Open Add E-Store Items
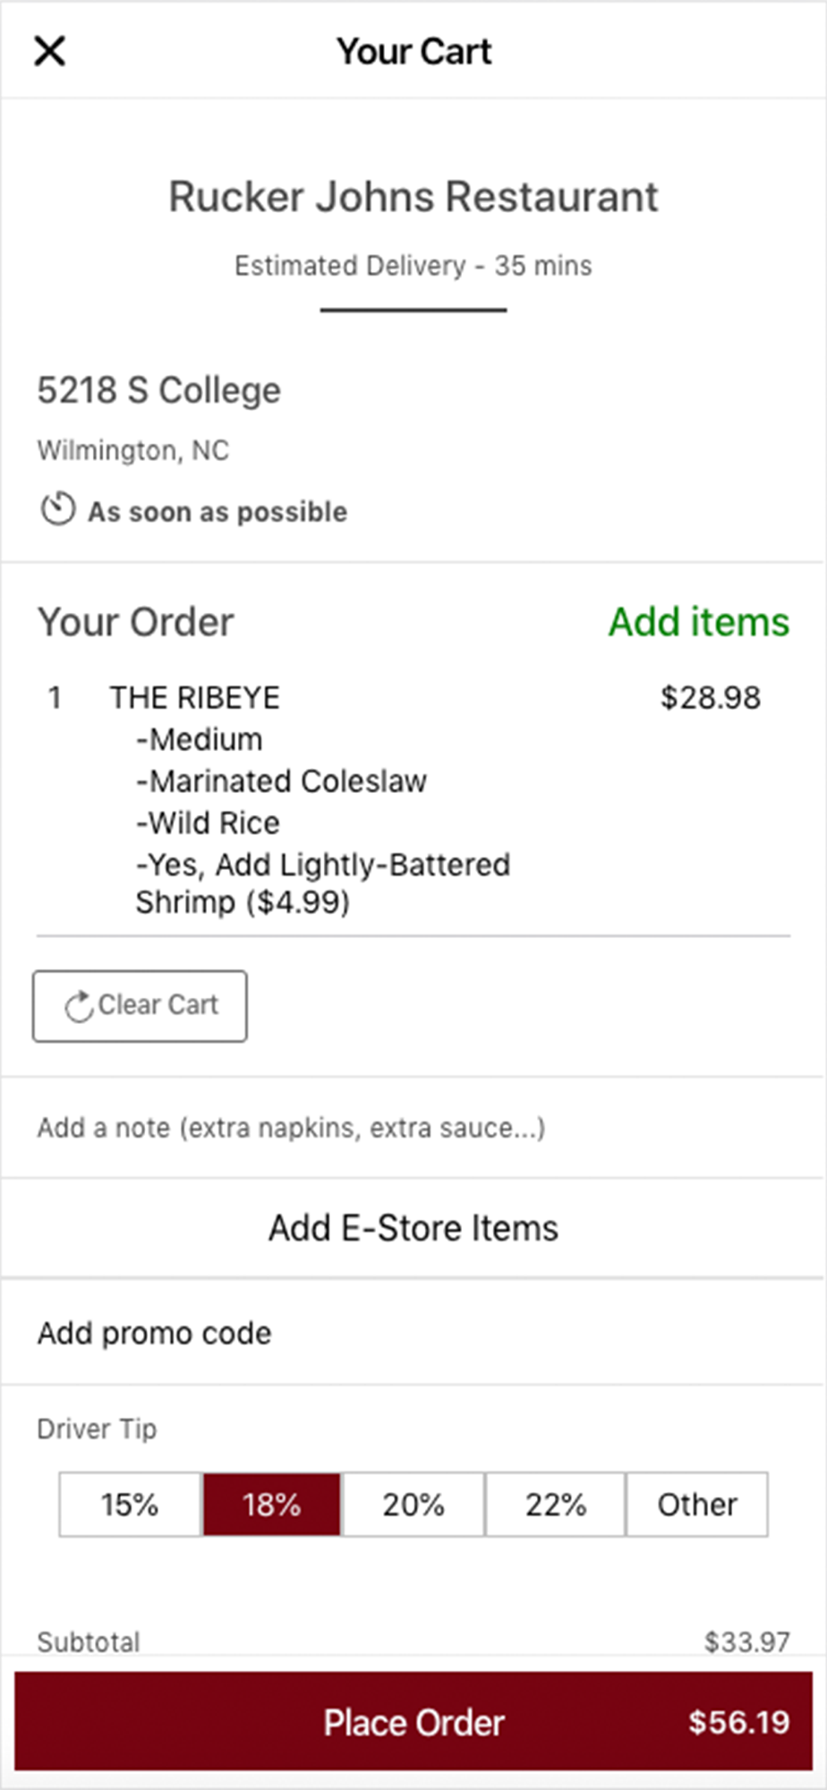Screen dimensions: 827x1790 pyautogui.click(x=413, y=1228)
